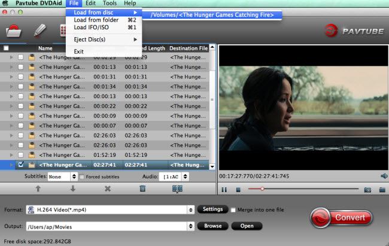The width and height of the screenshot is (389, 246).
Task: Check the 00:00:22 title checkbox
Action: click(21, 106)
